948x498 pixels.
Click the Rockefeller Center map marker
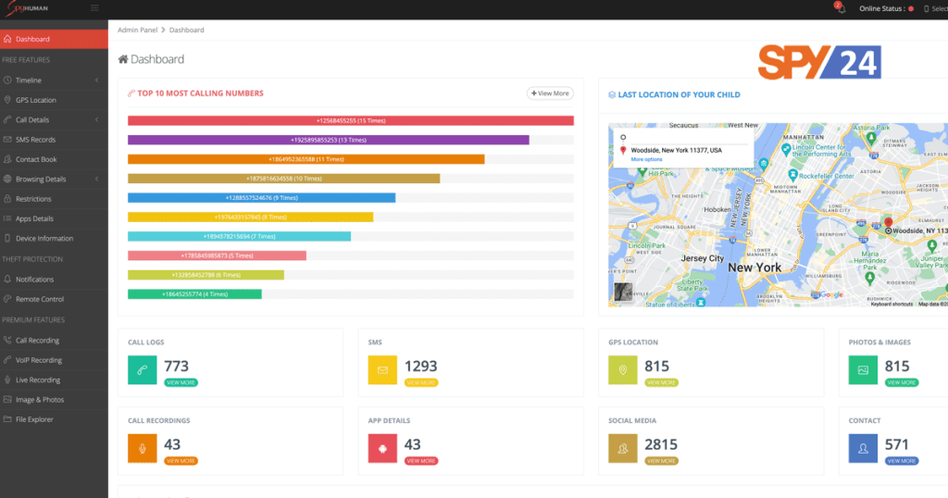click(x=792, y=175)
